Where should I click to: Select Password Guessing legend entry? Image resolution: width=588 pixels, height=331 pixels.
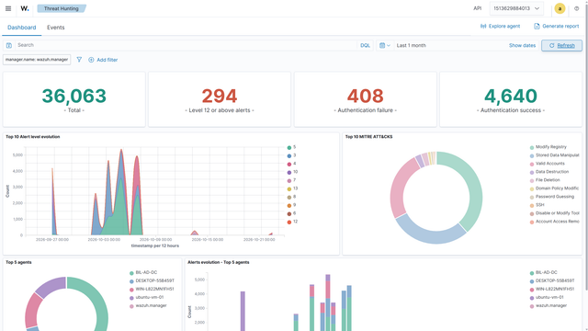tap(552, 197)
